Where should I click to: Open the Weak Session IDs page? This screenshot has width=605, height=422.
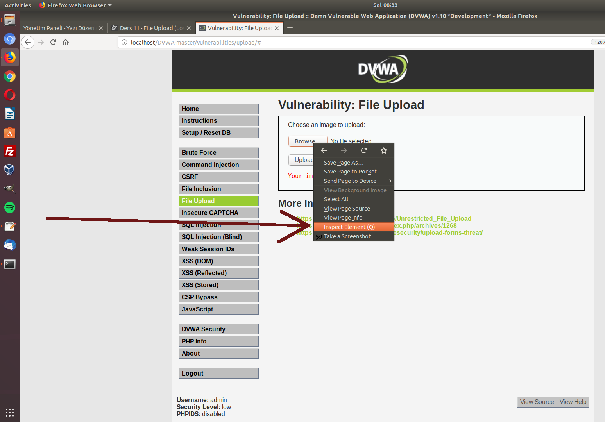pyautogui.click(x=219, y=249)
